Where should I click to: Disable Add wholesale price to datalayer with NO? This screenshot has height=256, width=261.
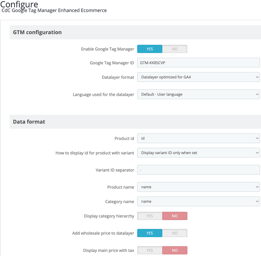175,233
